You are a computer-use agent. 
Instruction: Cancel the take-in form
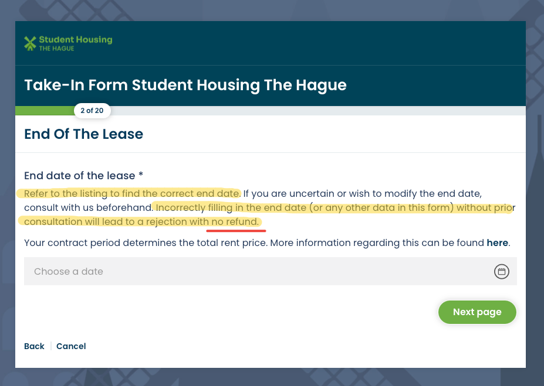[71, 346]
